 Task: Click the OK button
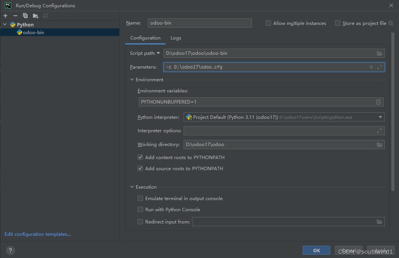click(317, 250)
